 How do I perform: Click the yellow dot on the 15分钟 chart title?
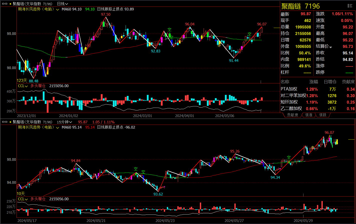[x=10, y=122]
